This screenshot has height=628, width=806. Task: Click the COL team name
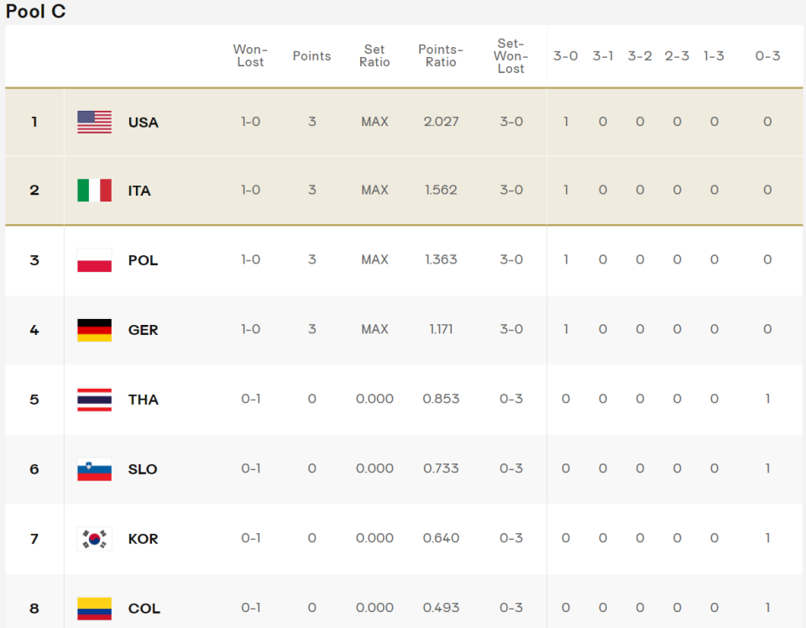click(144, 609)
